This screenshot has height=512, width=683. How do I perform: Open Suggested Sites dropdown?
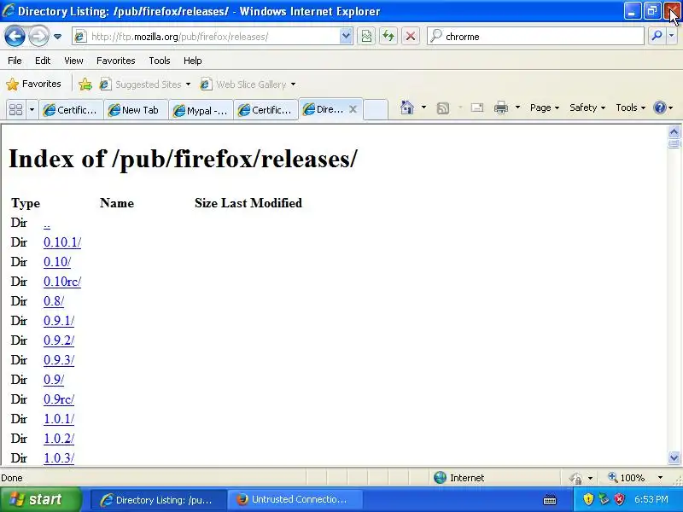click(145, 84)
